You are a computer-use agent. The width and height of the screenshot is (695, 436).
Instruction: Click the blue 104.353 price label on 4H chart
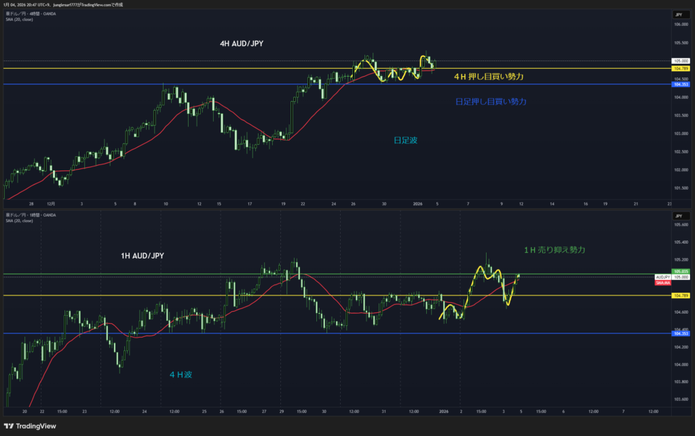coord(680,84)
